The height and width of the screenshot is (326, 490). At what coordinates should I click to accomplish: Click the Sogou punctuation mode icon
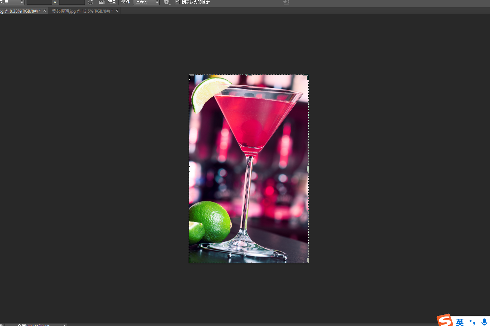pyautogui.click(x=472, y=322)
